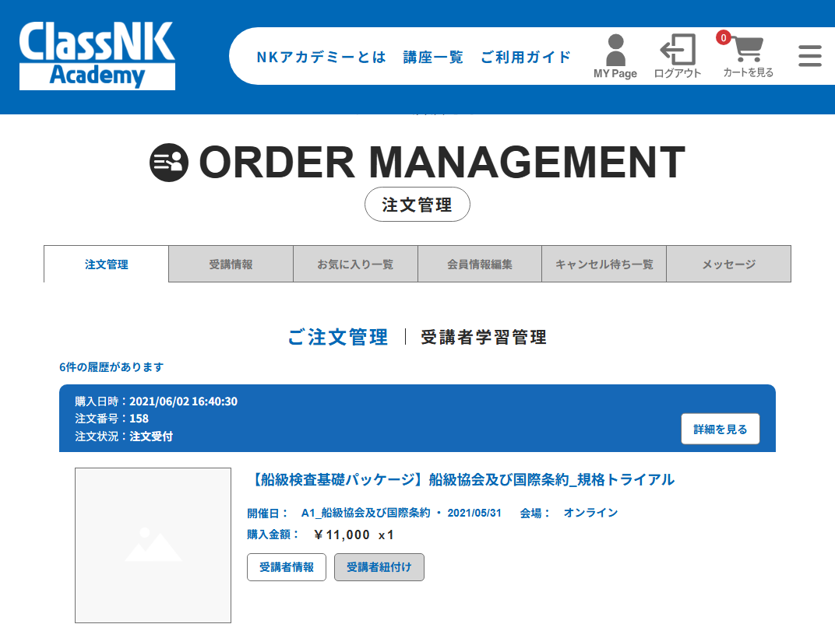Open 講座一覧 course list
The image size is (835, 624).
[x=433, y=57]
